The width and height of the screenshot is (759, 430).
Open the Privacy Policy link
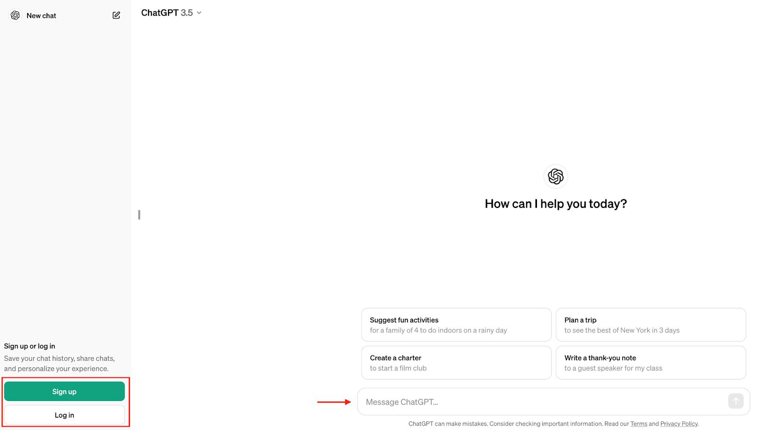point(679,424)
